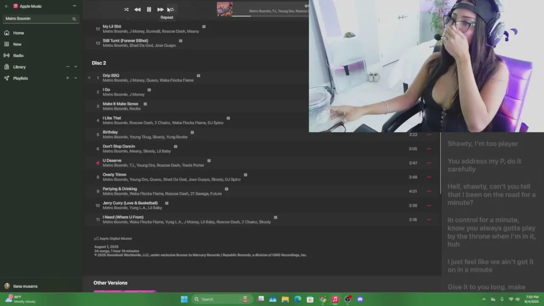Open Microsoft Store from the taskbar
Viewport: 544px width, 306px height.
pyautogui.click(x=310, y=299)
